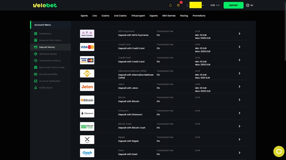
Task: Open the gift box icon with badge
Action: point(178,5)
